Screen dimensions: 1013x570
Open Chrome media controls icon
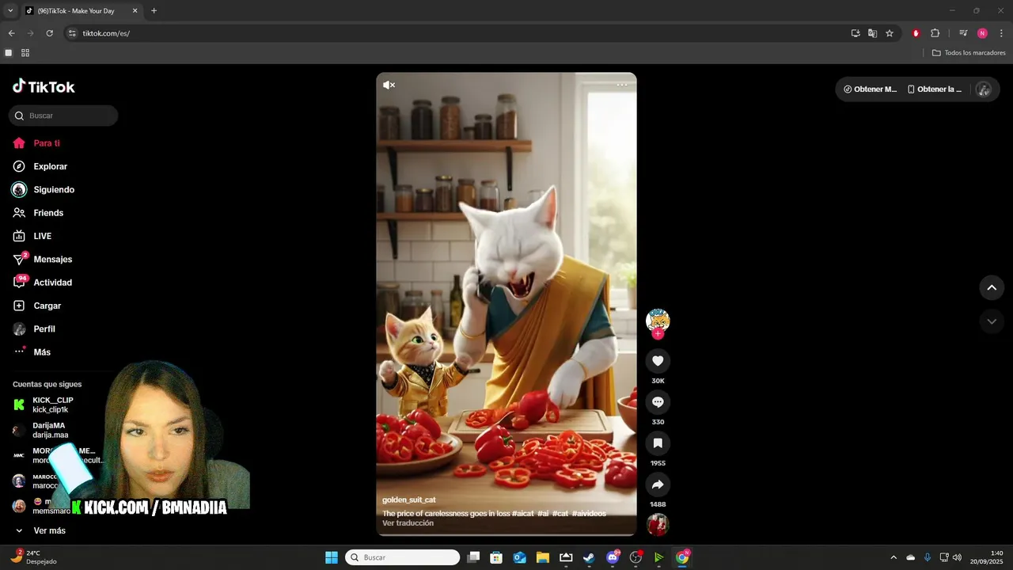[x=963, y=33]
